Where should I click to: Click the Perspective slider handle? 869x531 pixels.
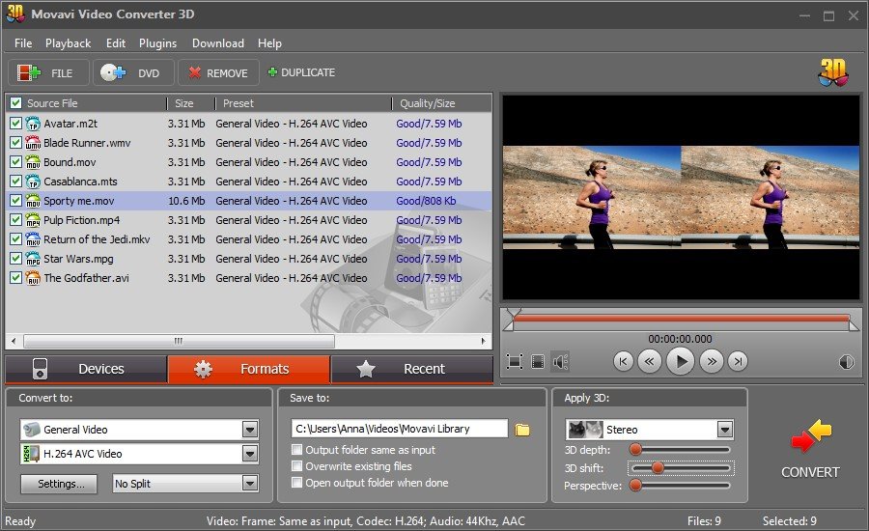click(635, 486)
